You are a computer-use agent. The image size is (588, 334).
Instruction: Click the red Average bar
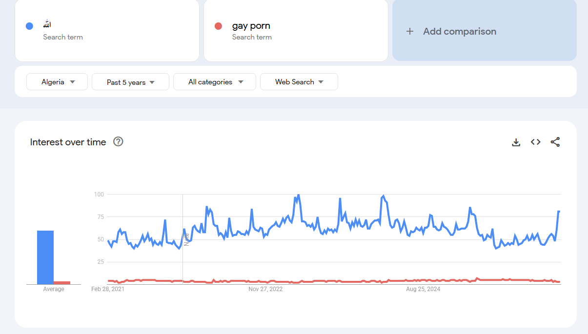pos(62,283)
